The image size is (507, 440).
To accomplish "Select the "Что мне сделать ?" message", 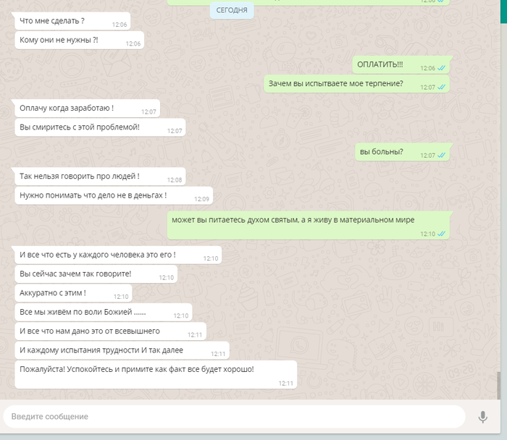I will pos(72,21).
